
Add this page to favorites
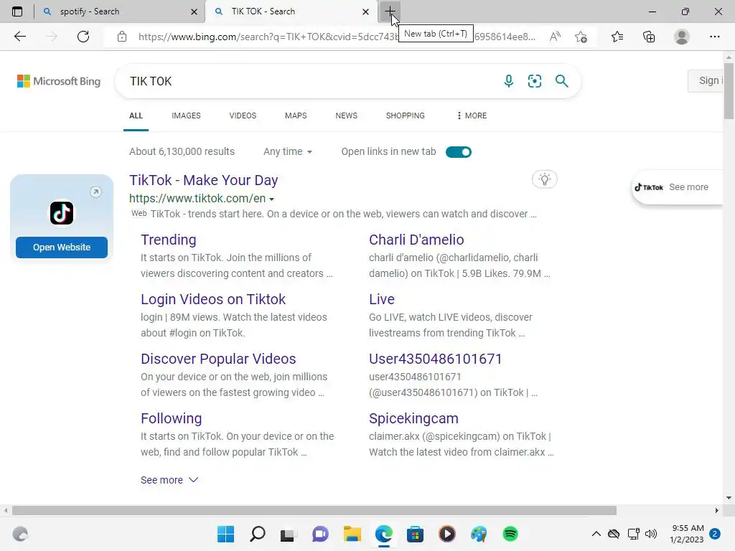(581, 37)
